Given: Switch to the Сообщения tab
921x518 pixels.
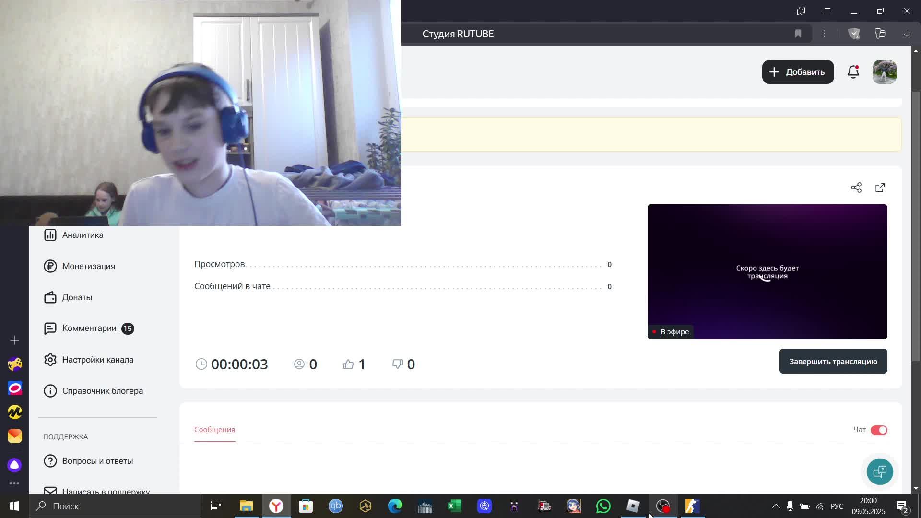Looking at the screenshot, I should point(214,430).
